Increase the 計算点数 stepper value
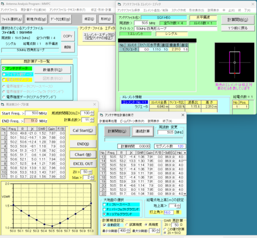Screen dimensions: 257x238 pos(92,119)
